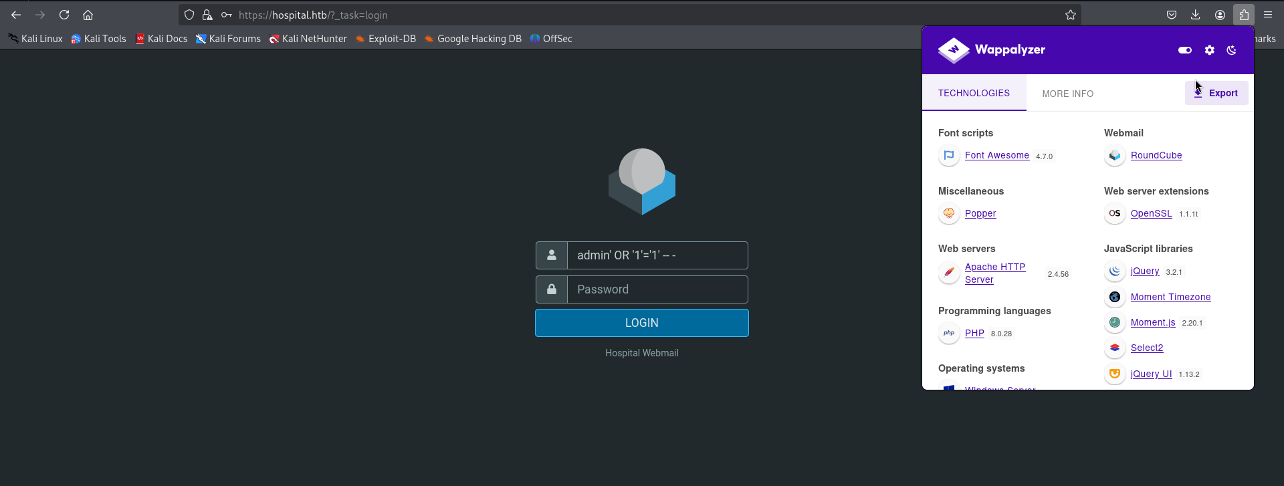This screenshot has height=486, width=1284.
Task: Click the PHP logo icon
Action: (948, 333)
